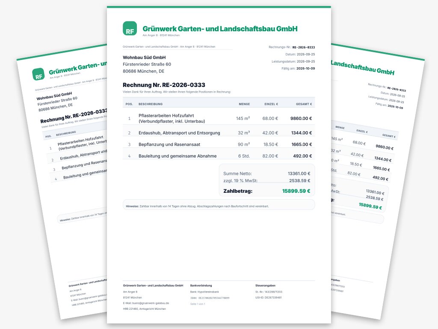
Task: Click the green Zahlbetrag '15899.59 €' on the center invoice
Action: tap(296, 191)
